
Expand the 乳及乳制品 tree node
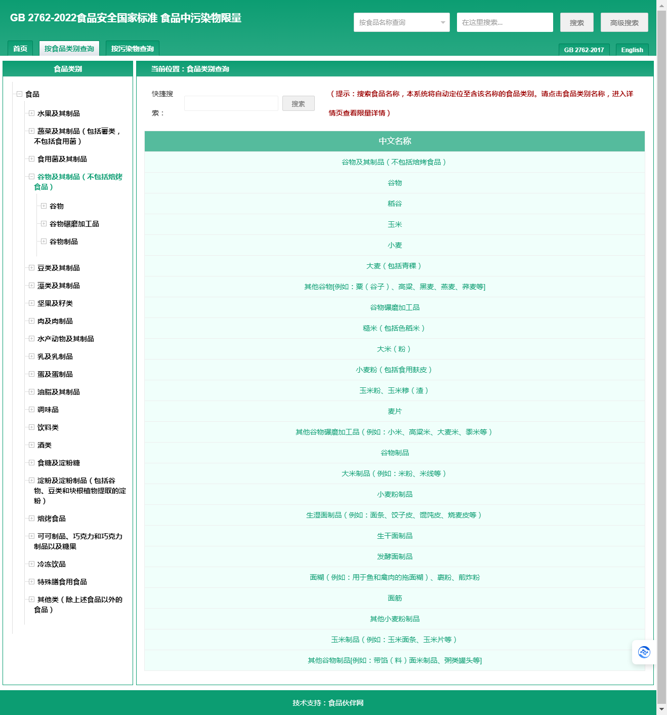[x=32, y=356]
